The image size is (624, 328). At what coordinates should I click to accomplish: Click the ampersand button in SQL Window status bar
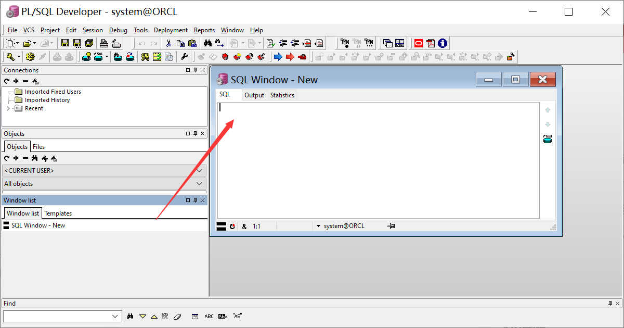[x=244, y=226]
